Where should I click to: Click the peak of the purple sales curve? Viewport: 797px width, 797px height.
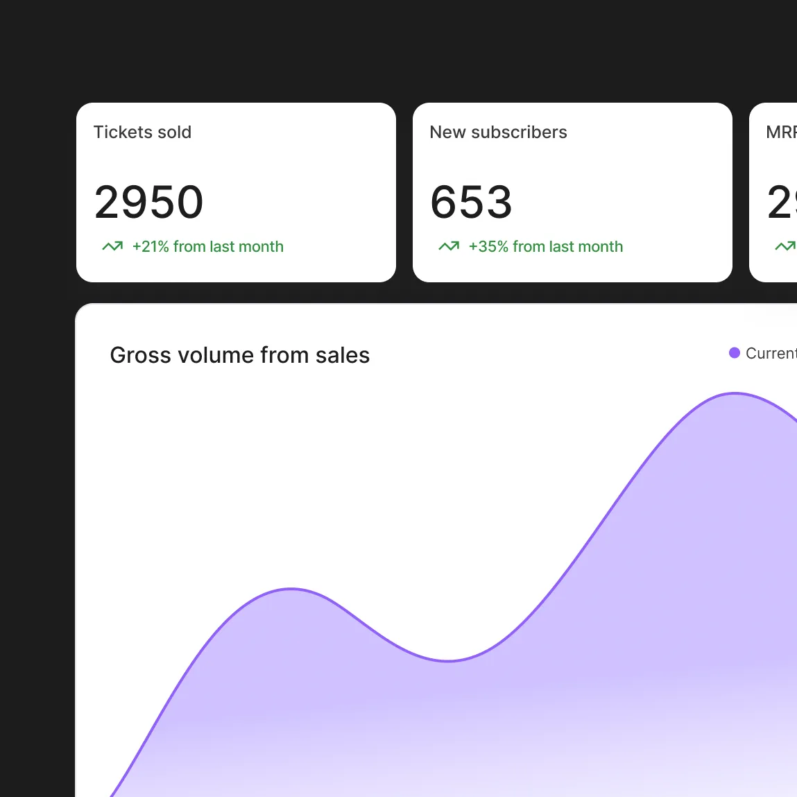point(735,394)
